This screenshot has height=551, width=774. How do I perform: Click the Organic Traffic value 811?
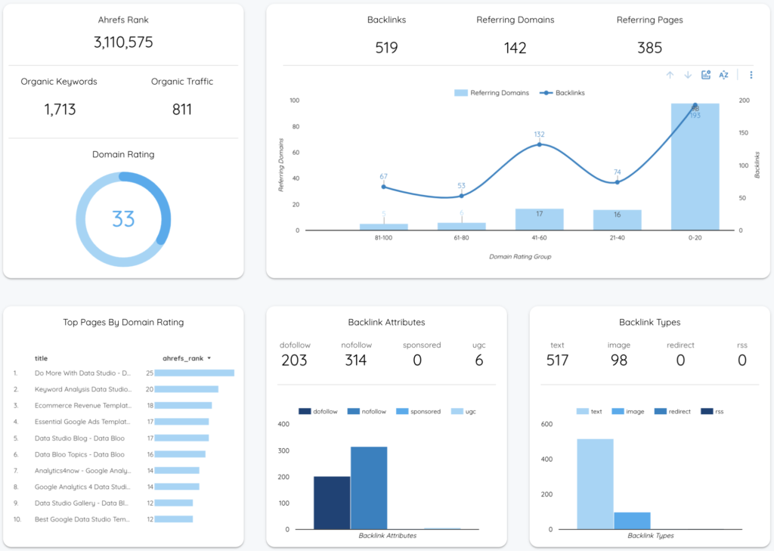pos(182,109)
